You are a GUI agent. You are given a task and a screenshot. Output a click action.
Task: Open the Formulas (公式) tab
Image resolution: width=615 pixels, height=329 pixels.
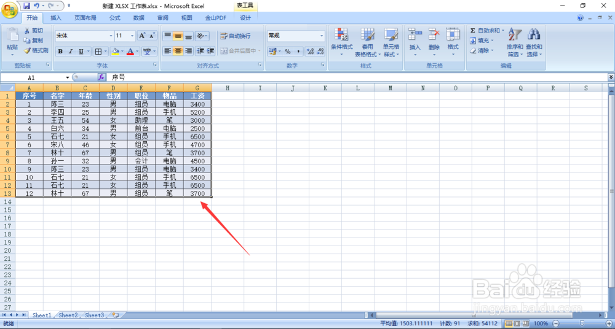pyautogui.click(x=115, y=18)
